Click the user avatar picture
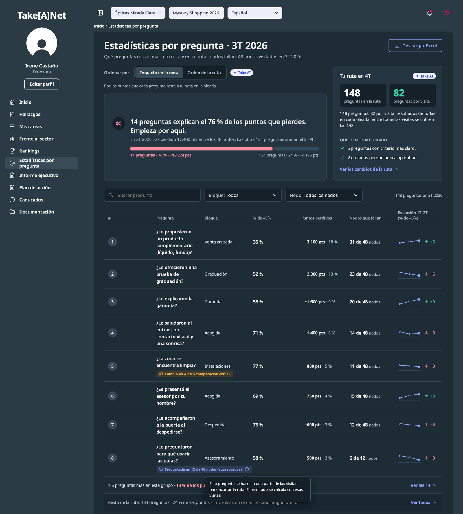This screenshot has width=463, height=514. click(42, 43)
